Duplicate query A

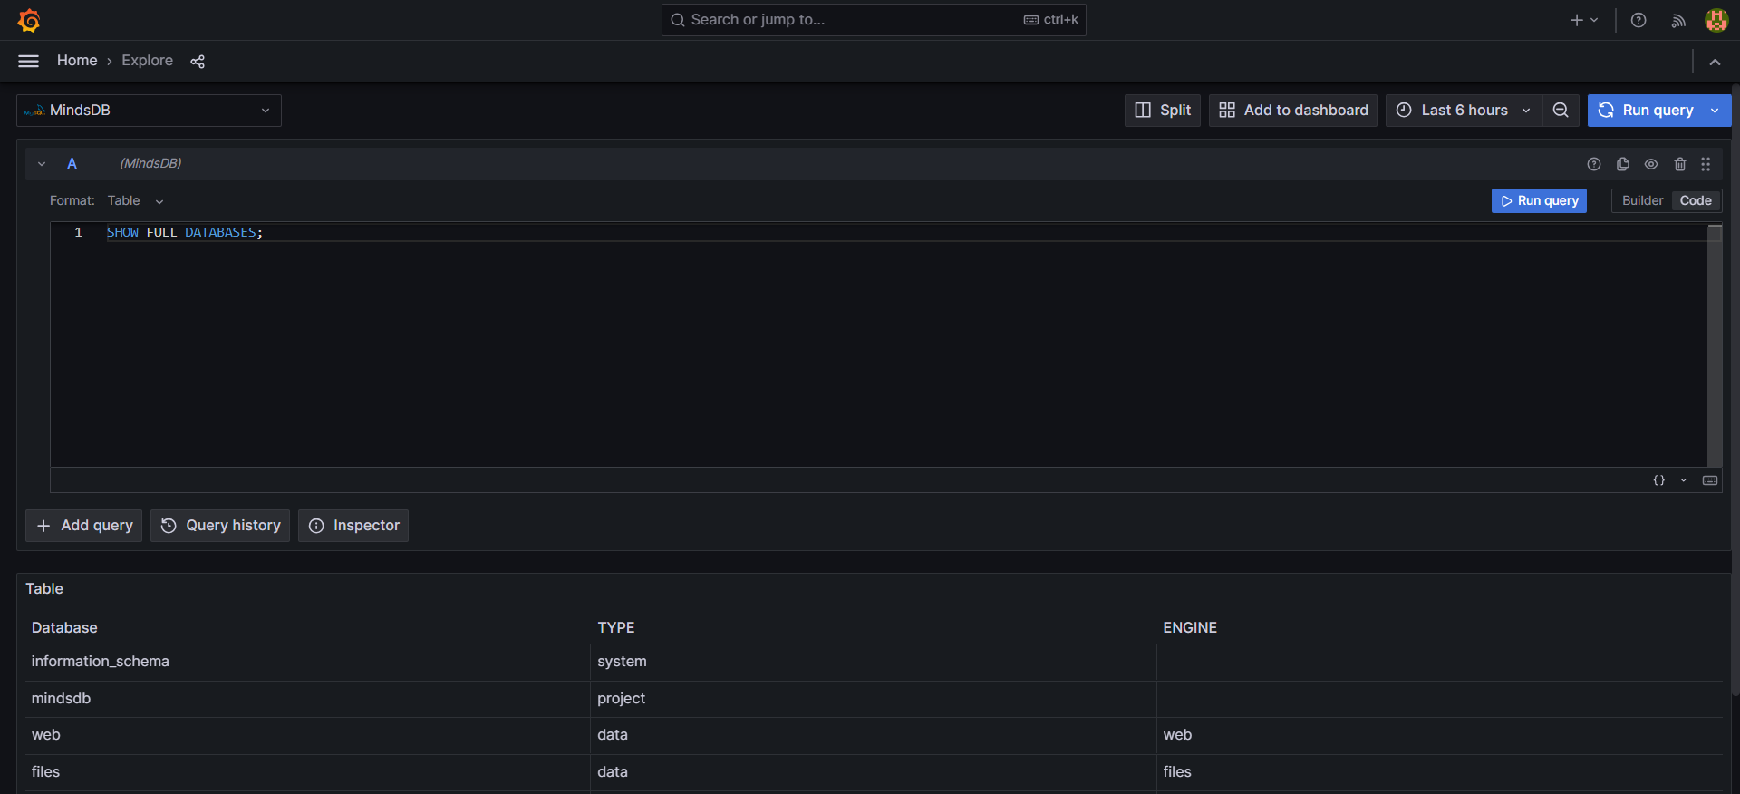[x=1623, y=164]
